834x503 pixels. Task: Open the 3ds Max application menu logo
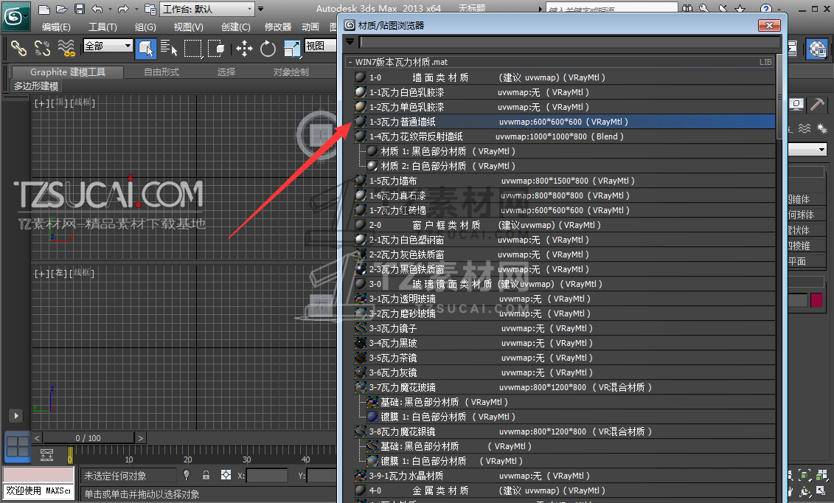point(15,17)
